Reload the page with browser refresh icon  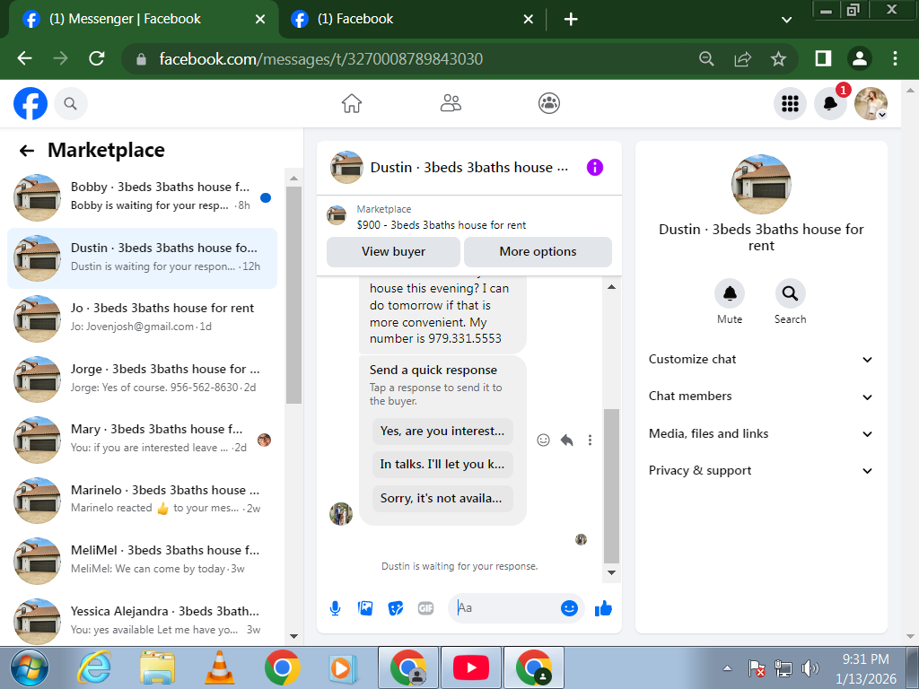pyautogui.click(x=97, y=58)
